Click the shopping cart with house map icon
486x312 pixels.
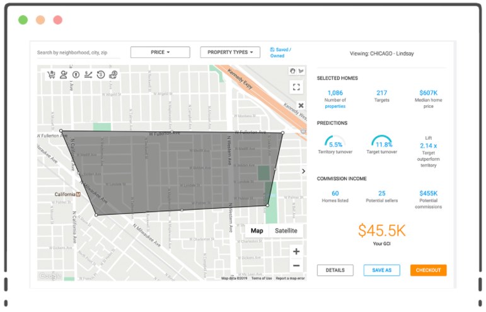[52, 74]
